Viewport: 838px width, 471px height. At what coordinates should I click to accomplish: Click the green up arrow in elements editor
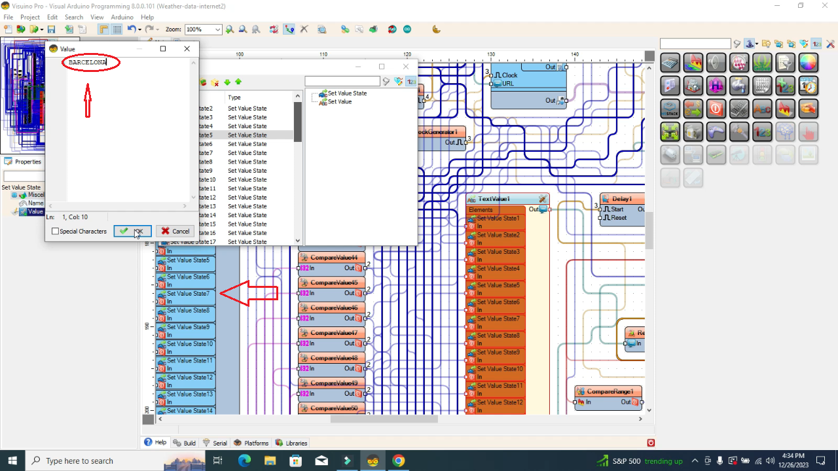(x=238, y=82)
